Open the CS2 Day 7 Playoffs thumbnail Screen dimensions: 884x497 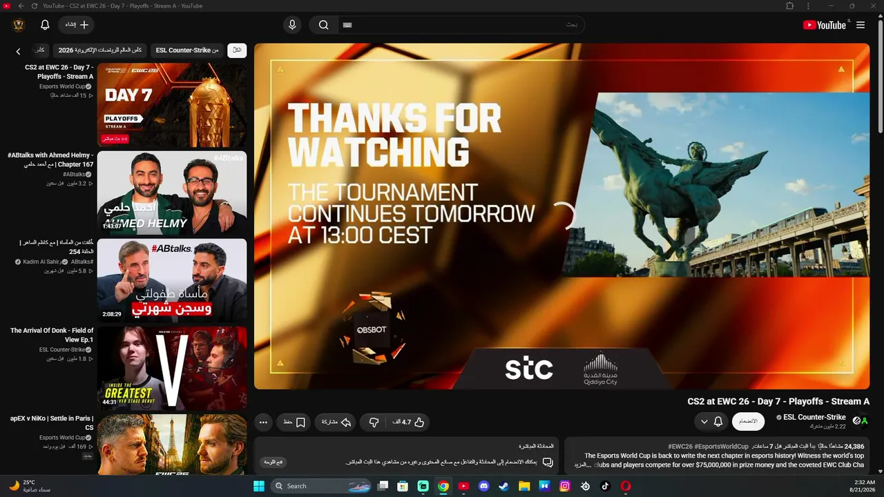tap(172, 106)
